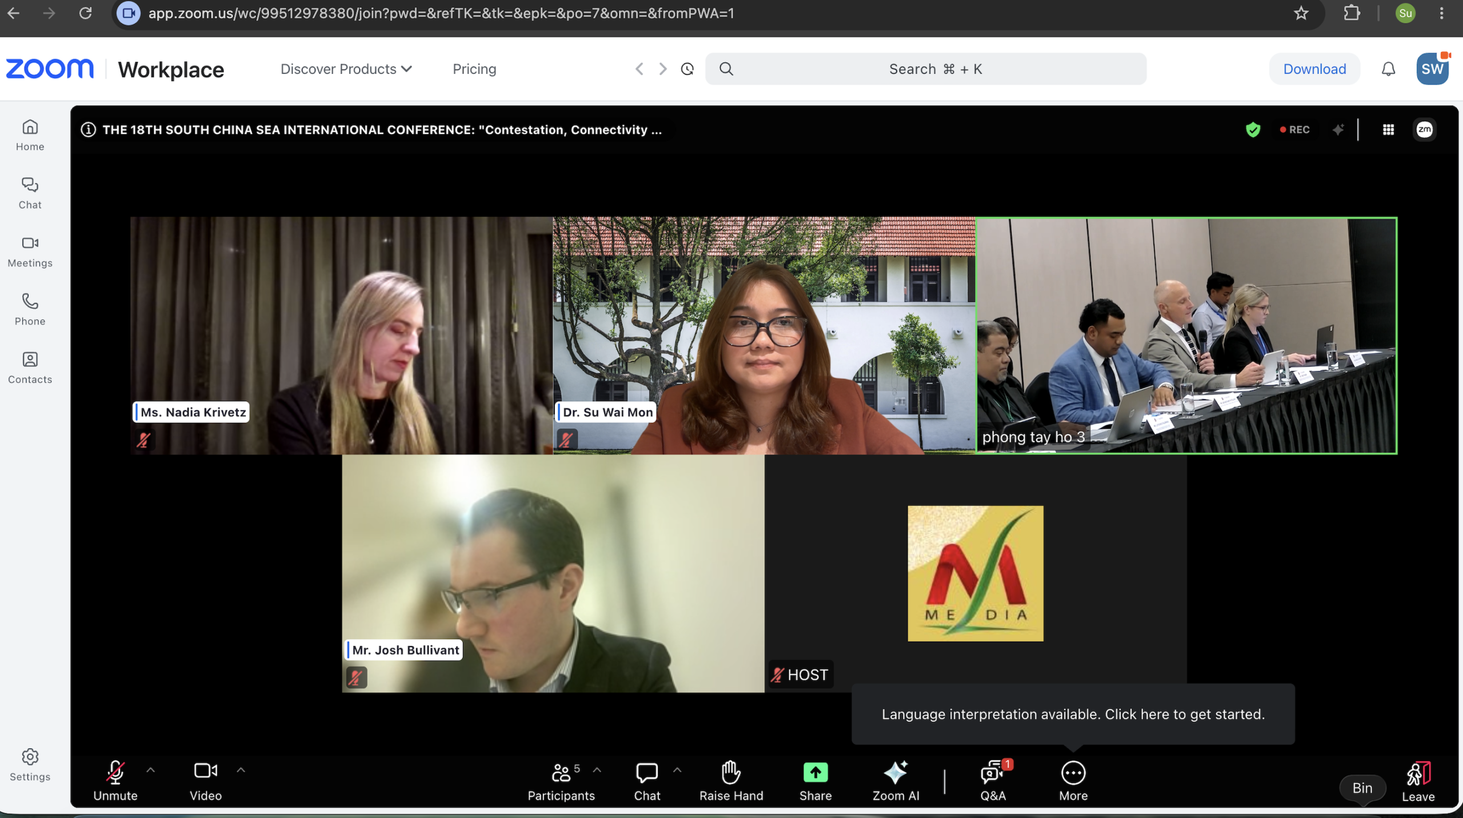
Task: Click the Search input field
Action: (x=926, y=69)
